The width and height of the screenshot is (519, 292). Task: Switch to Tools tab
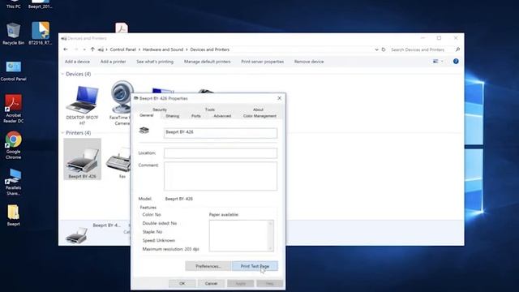click(x=210, y=109)
